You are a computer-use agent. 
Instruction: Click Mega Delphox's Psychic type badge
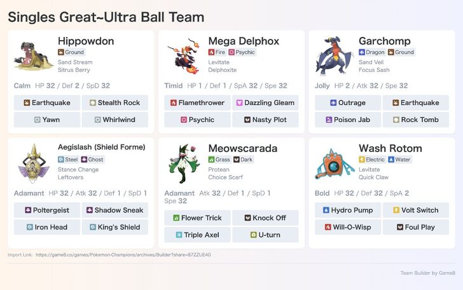pos(242,52)
